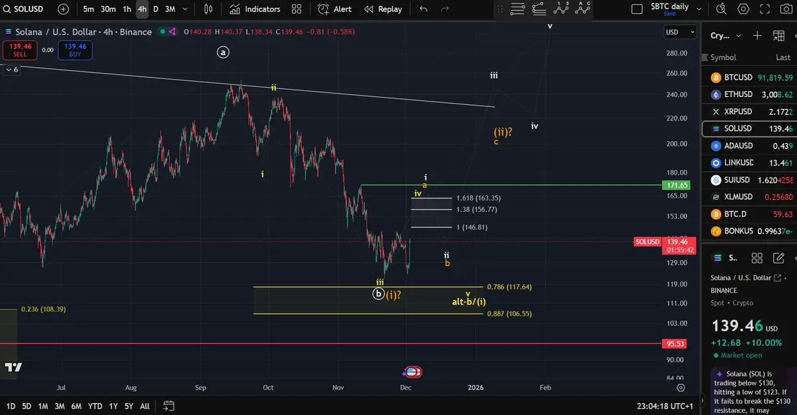Click the compare/add symbol plus icon

tap(63, 9)
